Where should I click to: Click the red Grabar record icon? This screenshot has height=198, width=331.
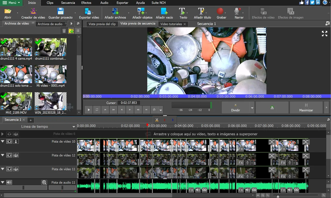(x=220, y=11)
